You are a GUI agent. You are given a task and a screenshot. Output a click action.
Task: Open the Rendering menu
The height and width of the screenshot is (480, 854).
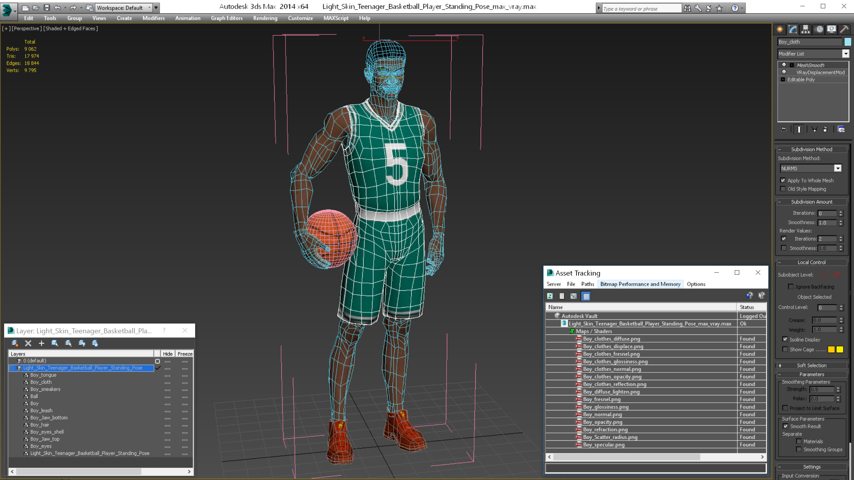tap(265, 18)
